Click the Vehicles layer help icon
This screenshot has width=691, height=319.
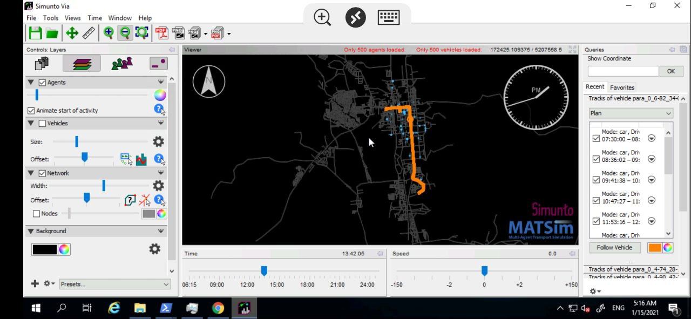click(x=159, y=159)
